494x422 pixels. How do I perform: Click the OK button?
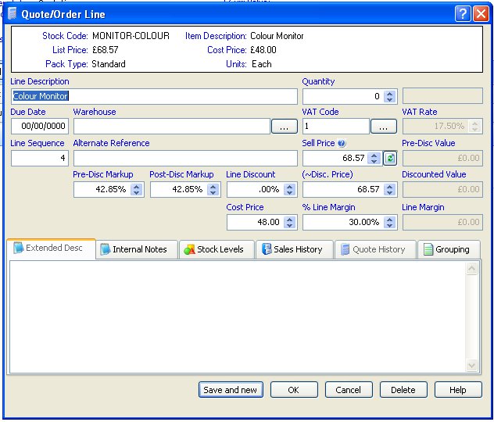294,390
